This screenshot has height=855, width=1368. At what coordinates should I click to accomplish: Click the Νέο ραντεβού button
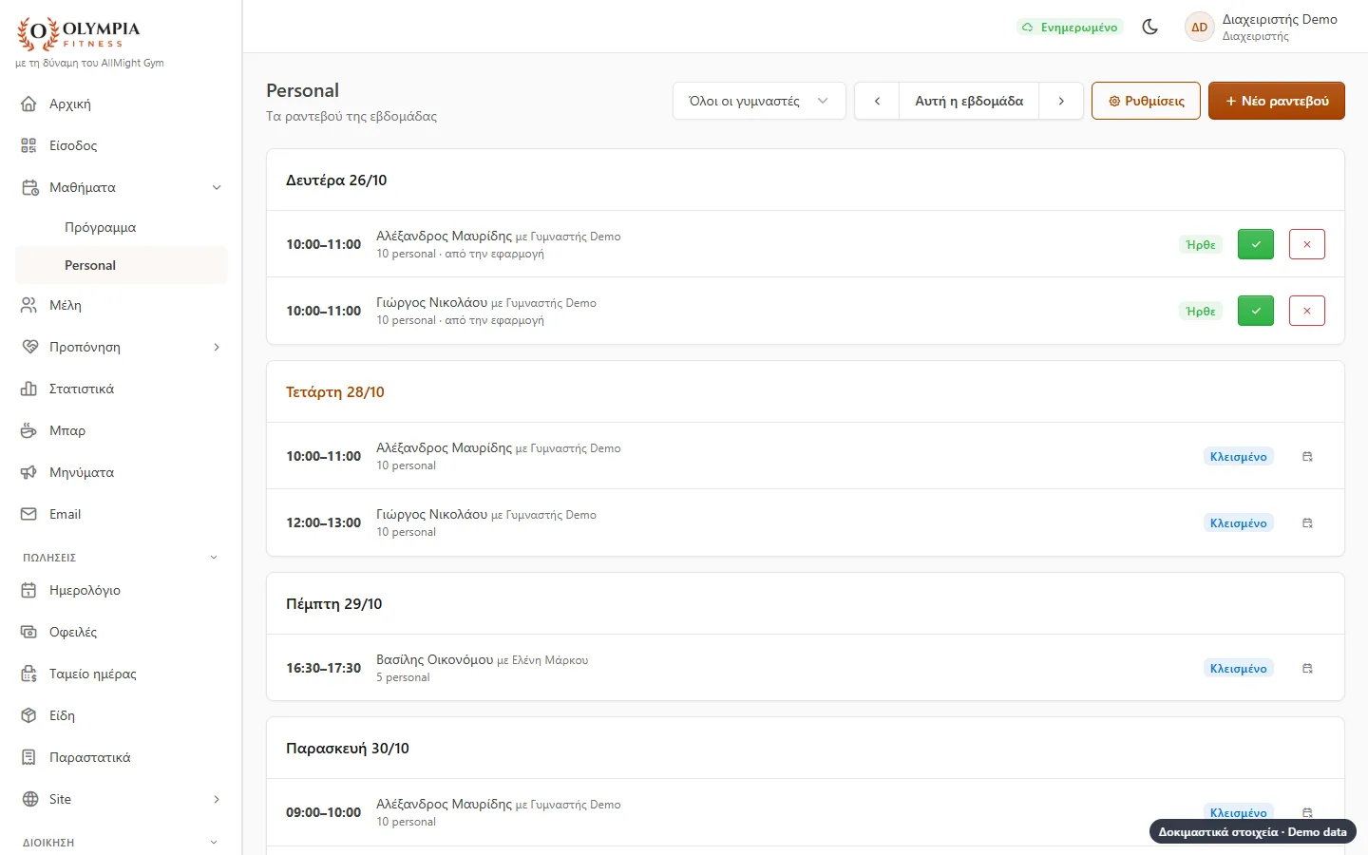point(1276,101)
